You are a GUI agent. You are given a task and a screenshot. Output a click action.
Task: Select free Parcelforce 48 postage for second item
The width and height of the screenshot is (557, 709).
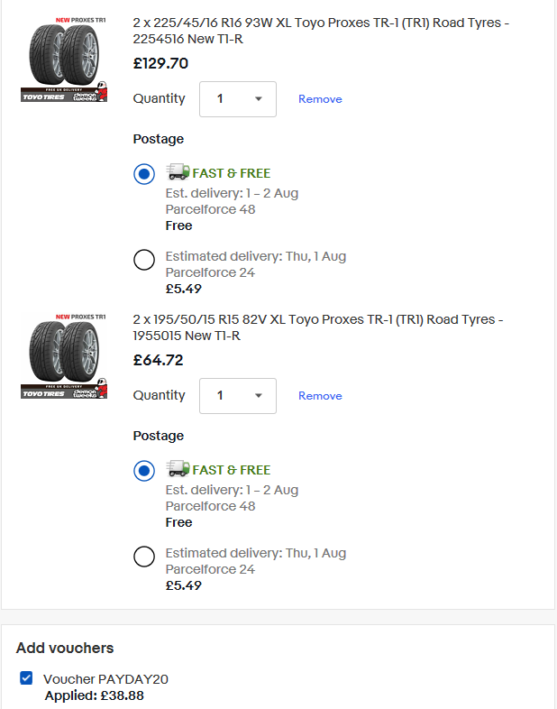144,471
